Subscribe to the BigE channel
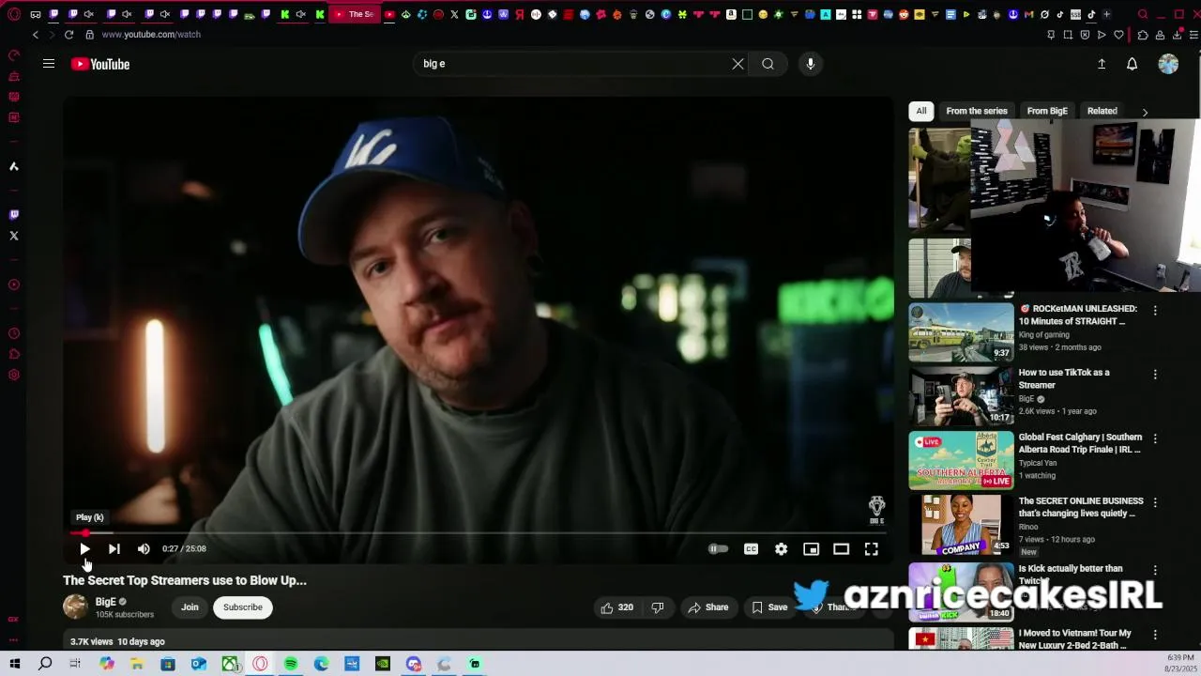 [243, 607]
